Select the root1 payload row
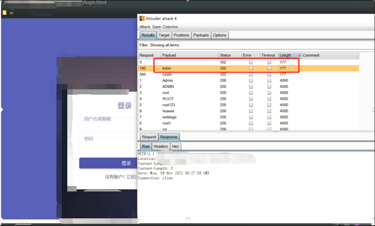 pyautogui.click(x=249, y=123)
